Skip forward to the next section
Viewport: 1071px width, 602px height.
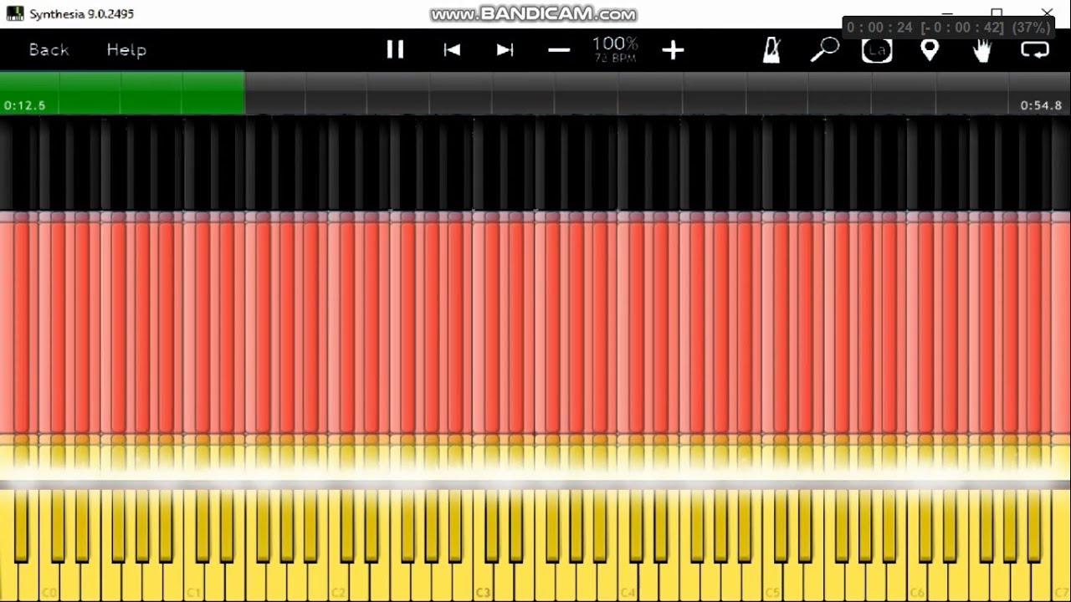coord(505,50)
